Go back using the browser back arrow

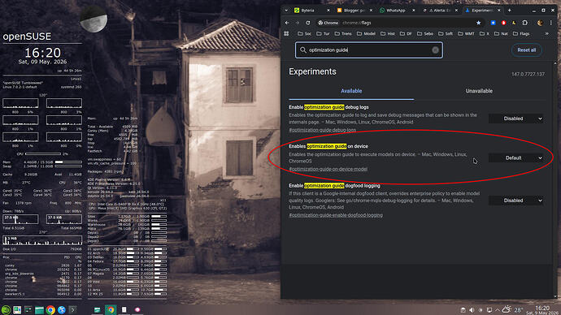(287, 23)
